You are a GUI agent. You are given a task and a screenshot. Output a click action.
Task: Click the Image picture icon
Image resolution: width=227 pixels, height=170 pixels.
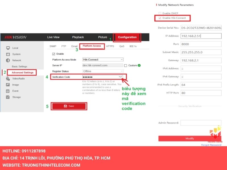(x=8, y=85)
